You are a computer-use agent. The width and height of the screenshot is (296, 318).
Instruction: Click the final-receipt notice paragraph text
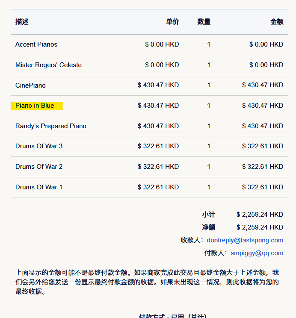click(x=148, y=282)
